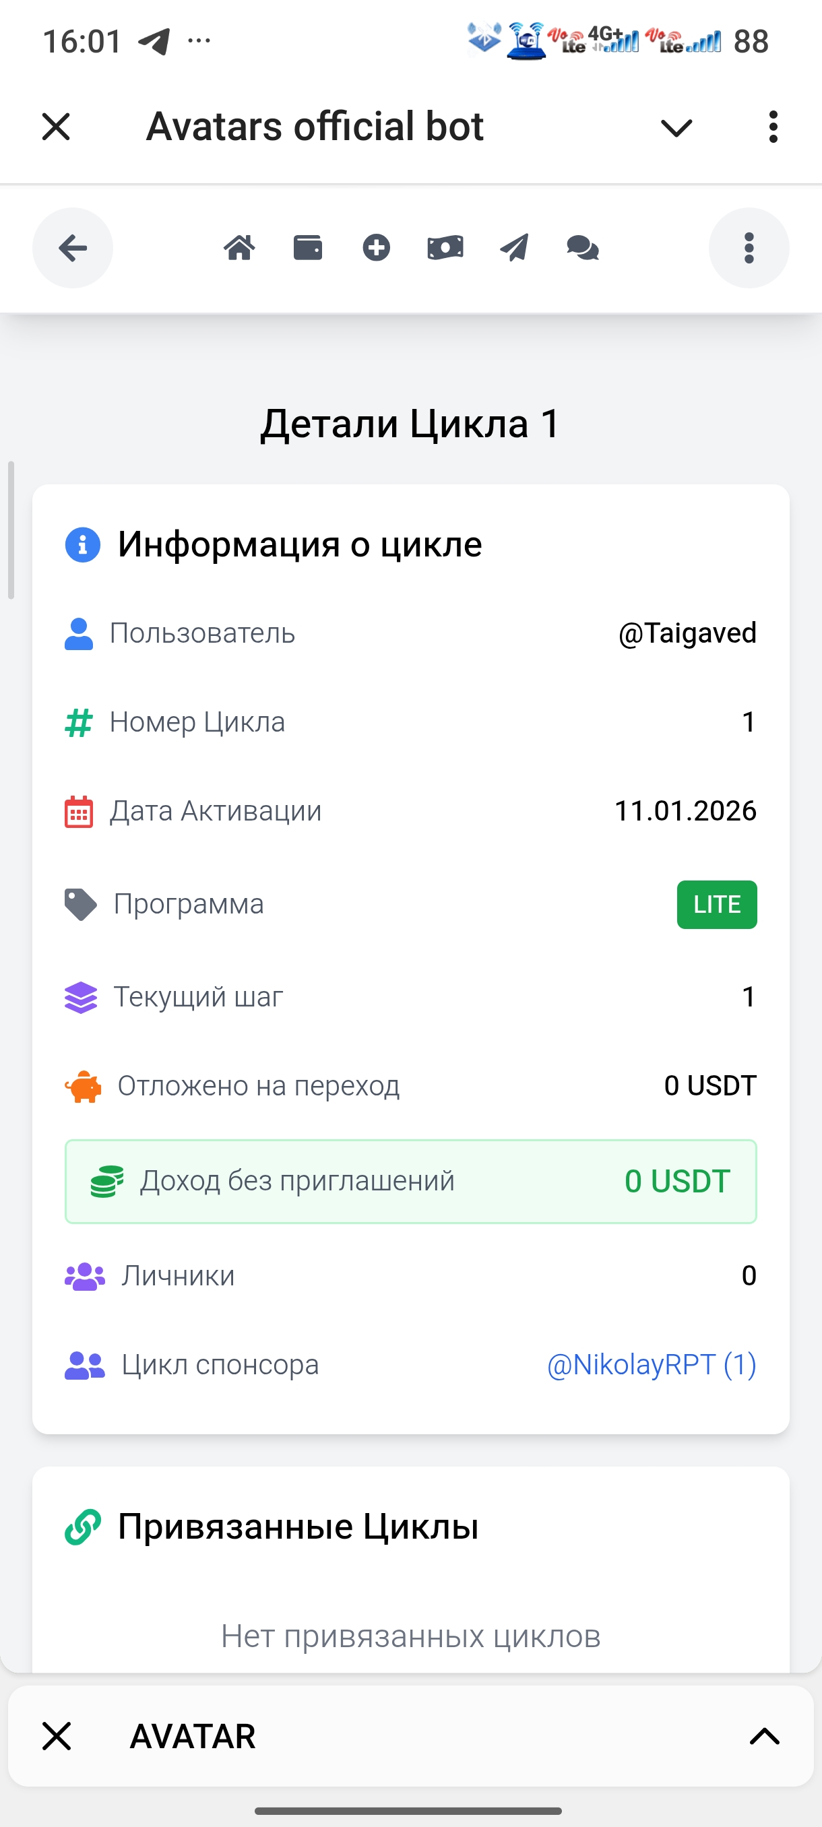
Task: Expand the AVATAR bottom panel
Action: coord(765,1736)
